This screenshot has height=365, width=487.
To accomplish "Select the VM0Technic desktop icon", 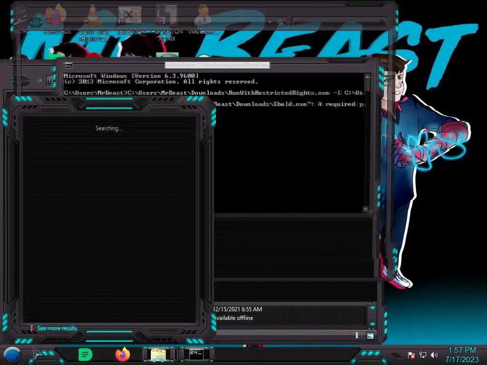I will [204, 19].
